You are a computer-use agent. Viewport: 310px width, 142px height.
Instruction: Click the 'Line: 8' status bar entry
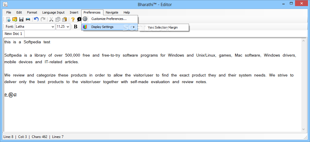[x=9, y=137]
